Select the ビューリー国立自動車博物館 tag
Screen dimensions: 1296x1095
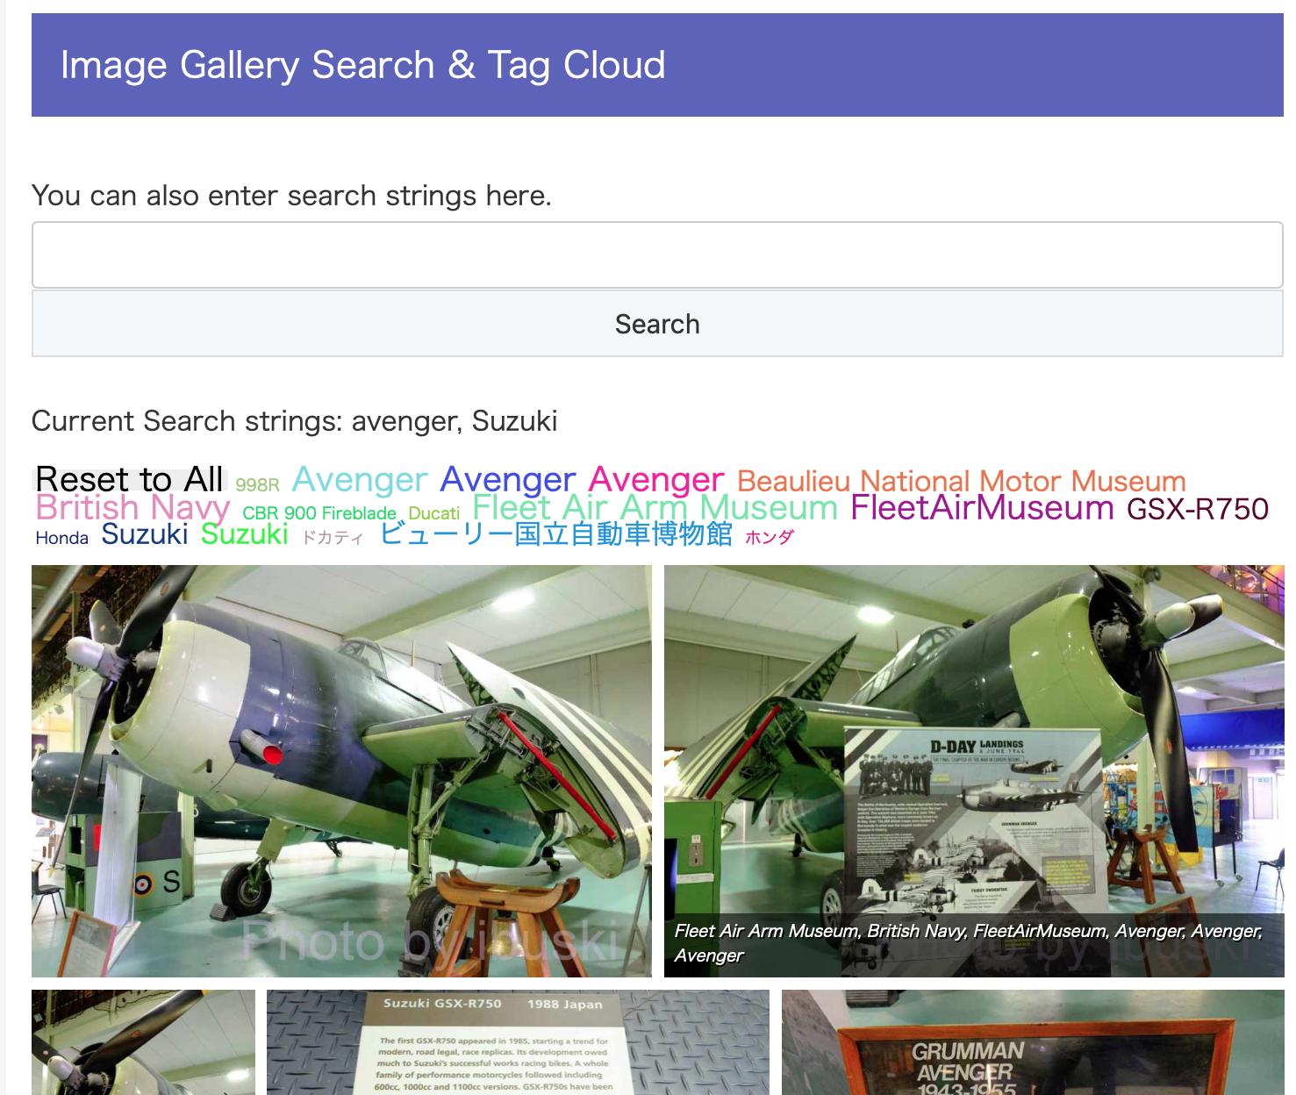click(556, 533)
